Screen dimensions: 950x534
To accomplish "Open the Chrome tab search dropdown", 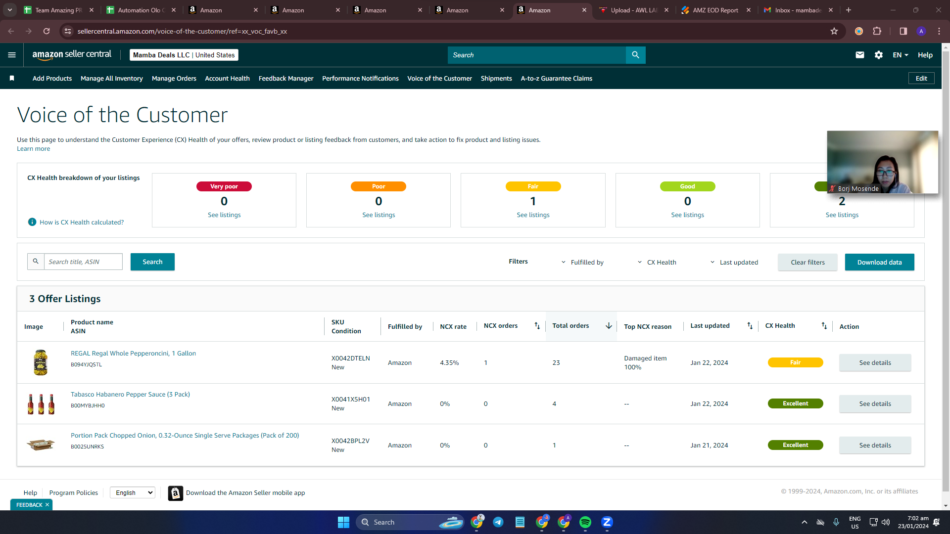I will click(x=10, y=10).
